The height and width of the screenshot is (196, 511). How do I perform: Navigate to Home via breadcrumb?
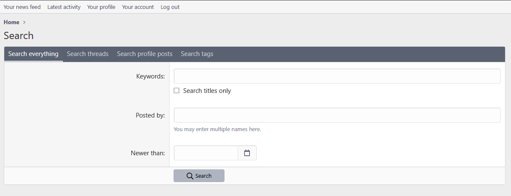coord(11,22)
